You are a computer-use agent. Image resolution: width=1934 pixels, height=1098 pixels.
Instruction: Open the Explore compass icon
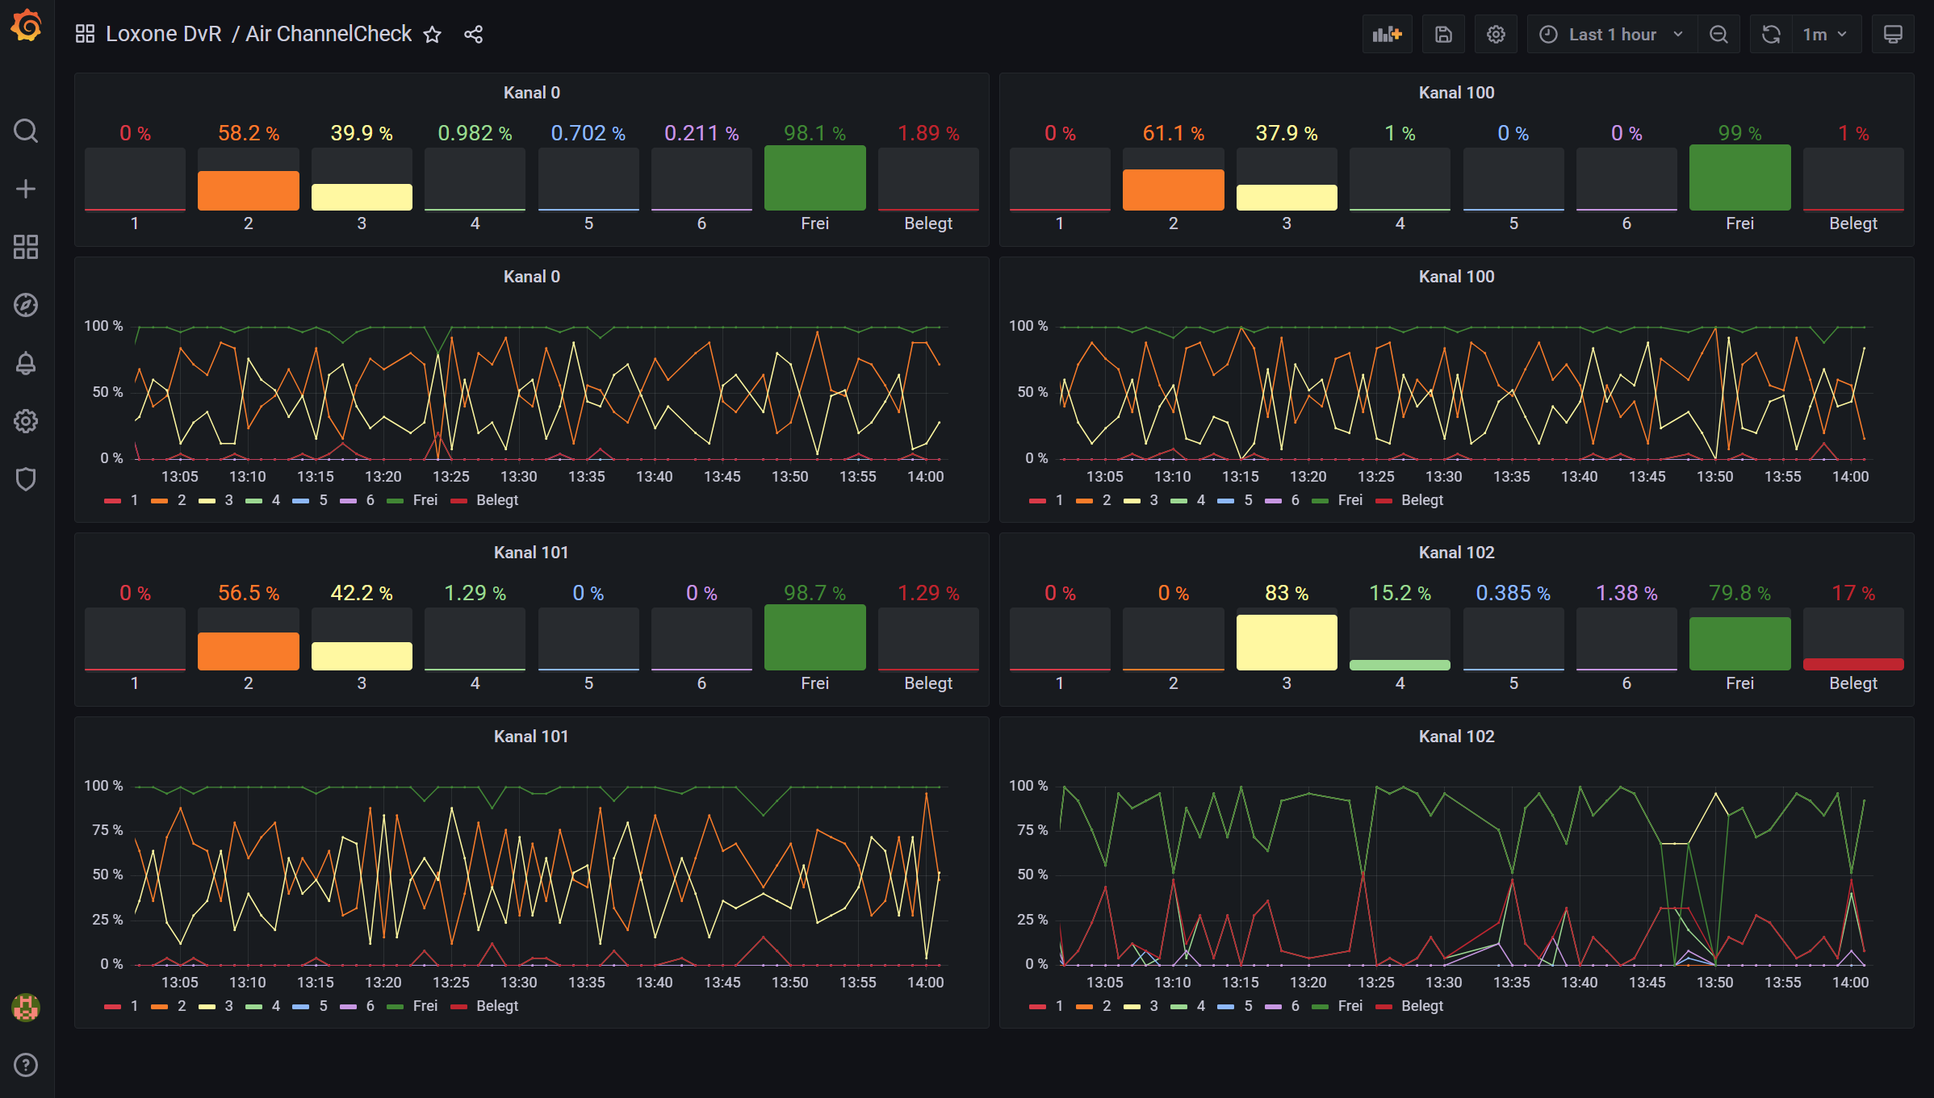pyautogui.click(x=26, y=305)
